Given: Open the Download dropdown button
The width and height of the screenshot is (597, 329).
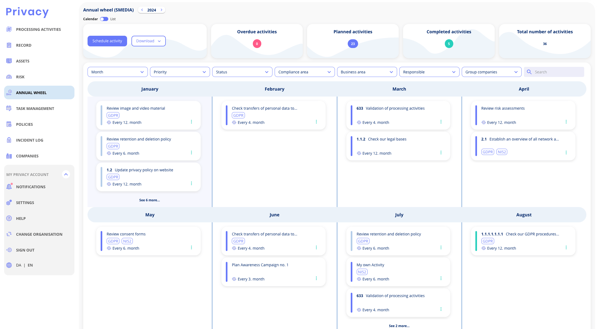Looking at the screenshot, I should click(x=148, y=41).
